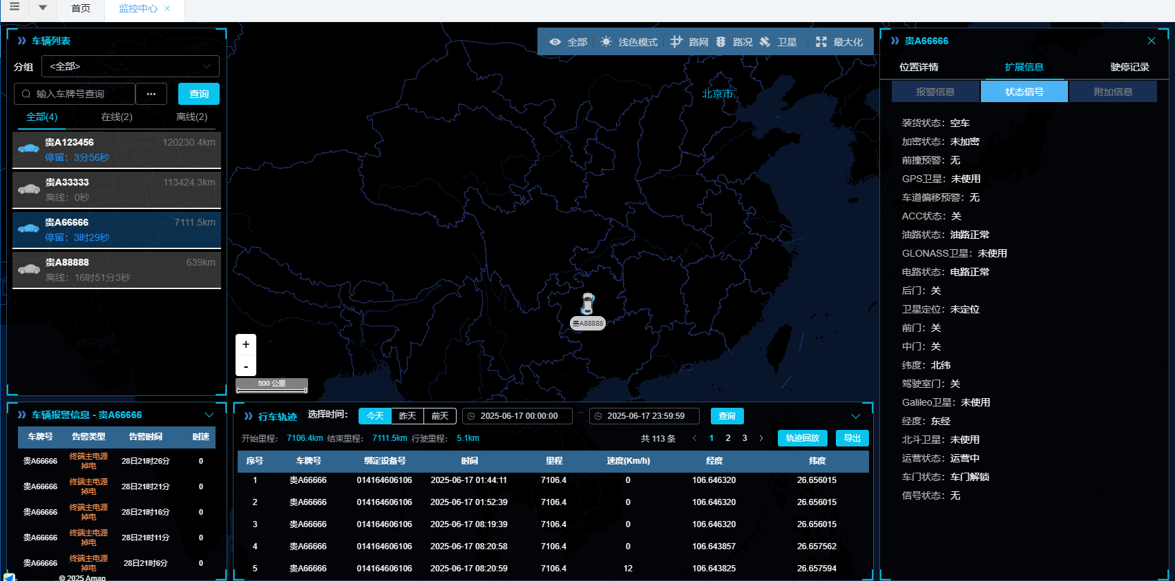Image resolution: width=1175 pixels, height=581 pixels.
Task: Toggle light mode sun icon
Action: pyautogui.click(x=606, y=42)
